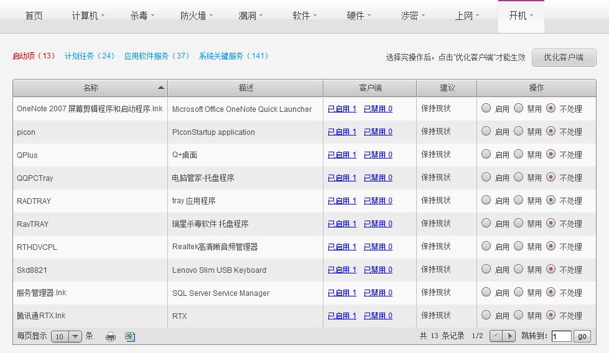Click the RADTRAY name cell
Viewport: 609px width, 353px height.
tap(90, 201)
